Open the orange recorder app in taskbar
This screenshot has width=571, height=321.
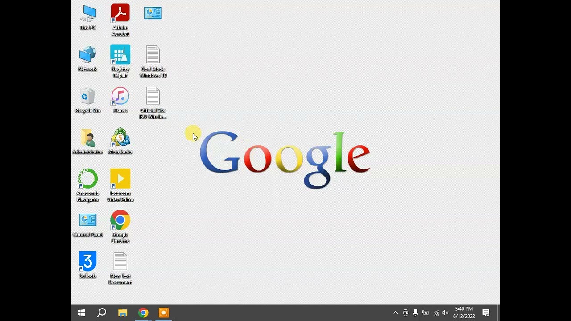pos(164,313)
